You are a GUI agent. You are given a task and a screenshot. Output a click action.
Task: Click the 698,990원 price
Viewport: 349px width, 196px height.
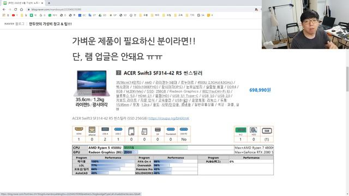click(x=260, y=90)
